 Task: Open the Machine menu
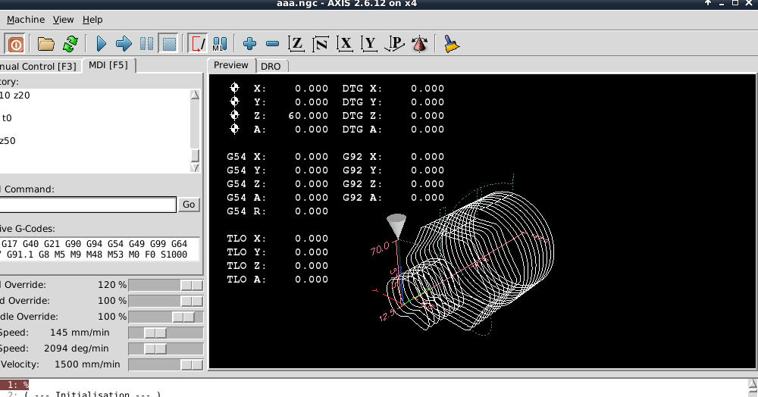(24, 19)
